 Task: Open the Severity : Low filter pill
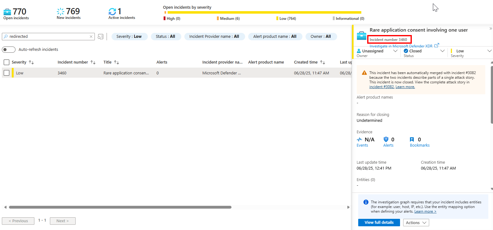click(129, 37)
